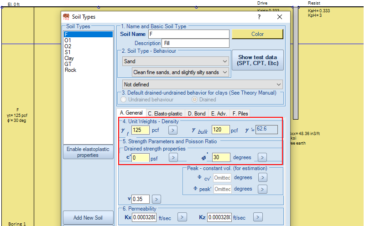This screenshot has width=365, height=226.
Task: Click the peak' Omitted field
Action: click(222, 189)
